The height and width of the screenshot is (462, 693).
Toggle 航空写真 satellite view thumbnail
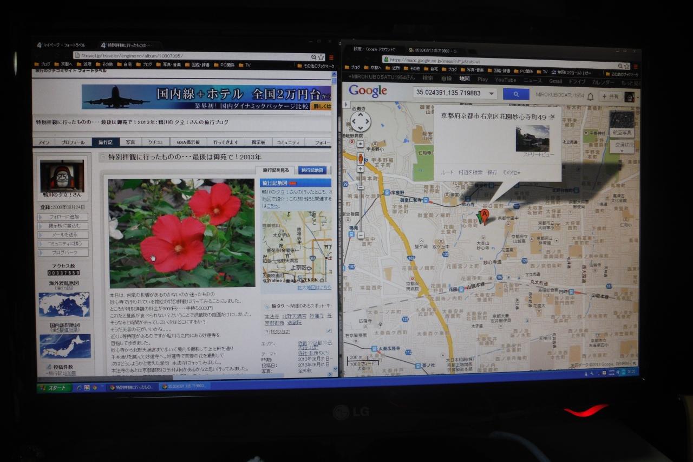622,123
